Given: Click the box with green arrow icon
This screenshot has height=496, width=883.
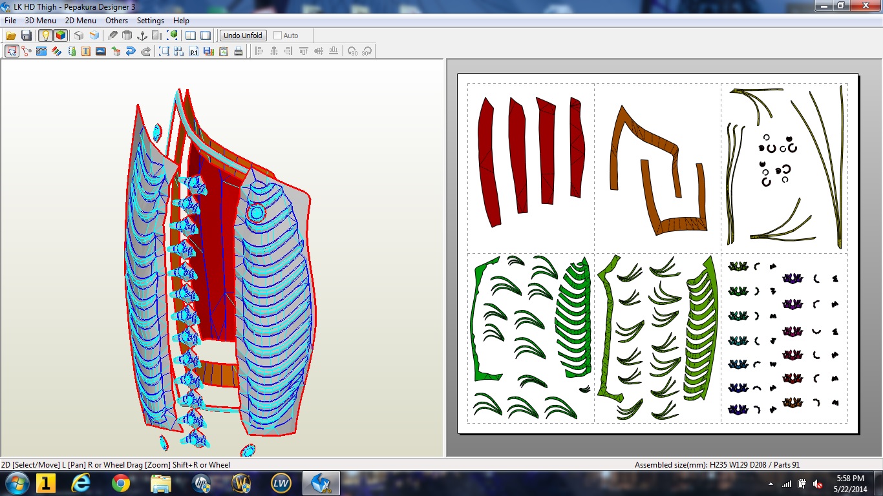Looking at the screenshot, I should [x=116, y=51].
